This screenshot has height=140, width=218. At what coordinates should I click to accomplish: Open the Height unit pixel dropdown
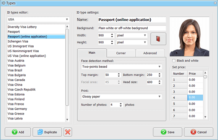pyautogui.click(x=132, y=42)
